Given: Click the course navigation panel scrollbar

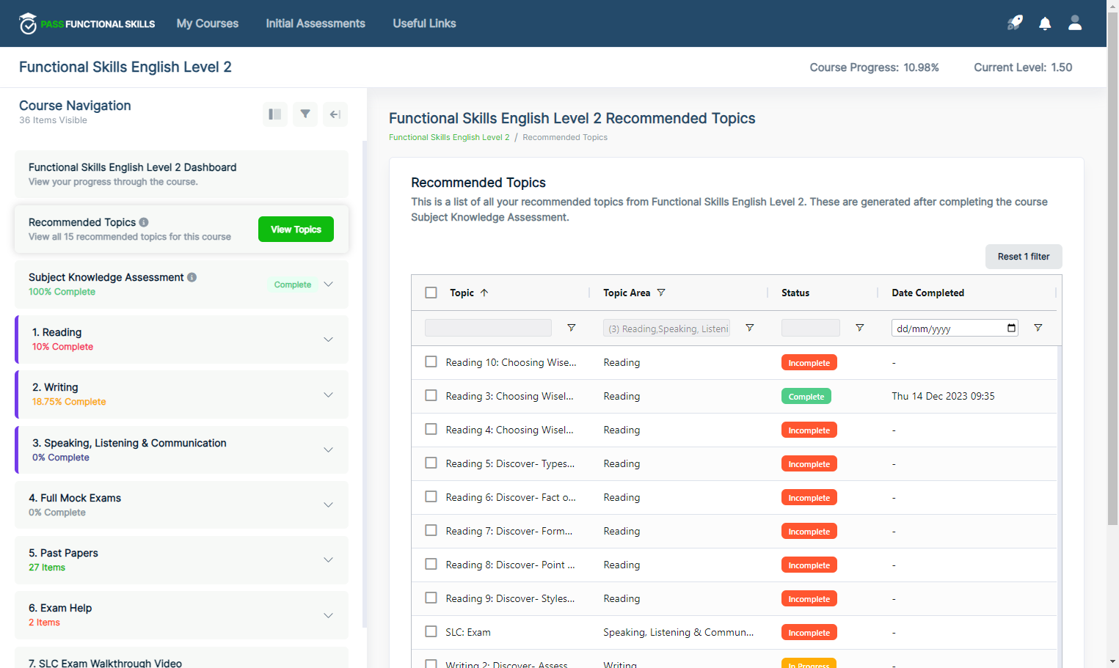Looking at the screenshot, I should [365, 385].
